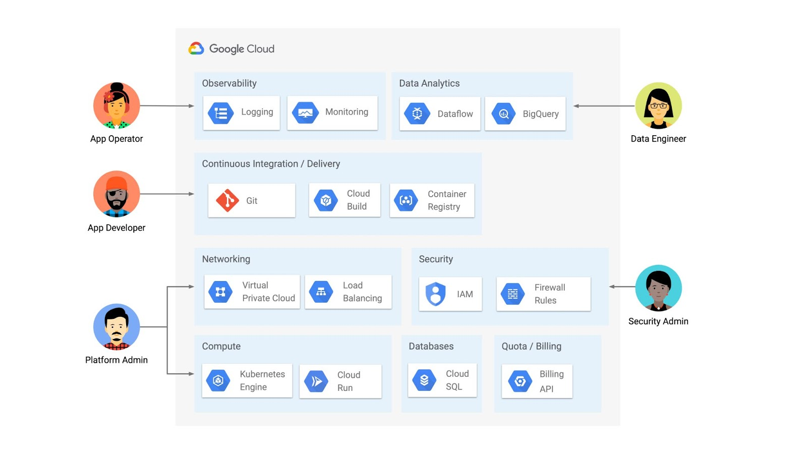Screen dimensions: 807x454
Task: Click the BigQuery label text
Action: (541, 114)
